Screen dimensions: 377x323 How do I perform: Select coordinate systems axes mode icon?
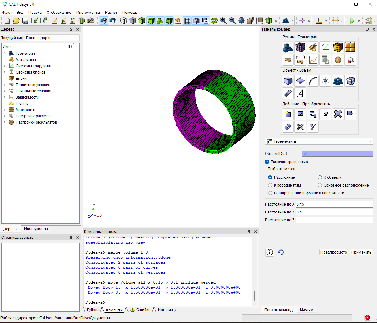pos(325,47)
